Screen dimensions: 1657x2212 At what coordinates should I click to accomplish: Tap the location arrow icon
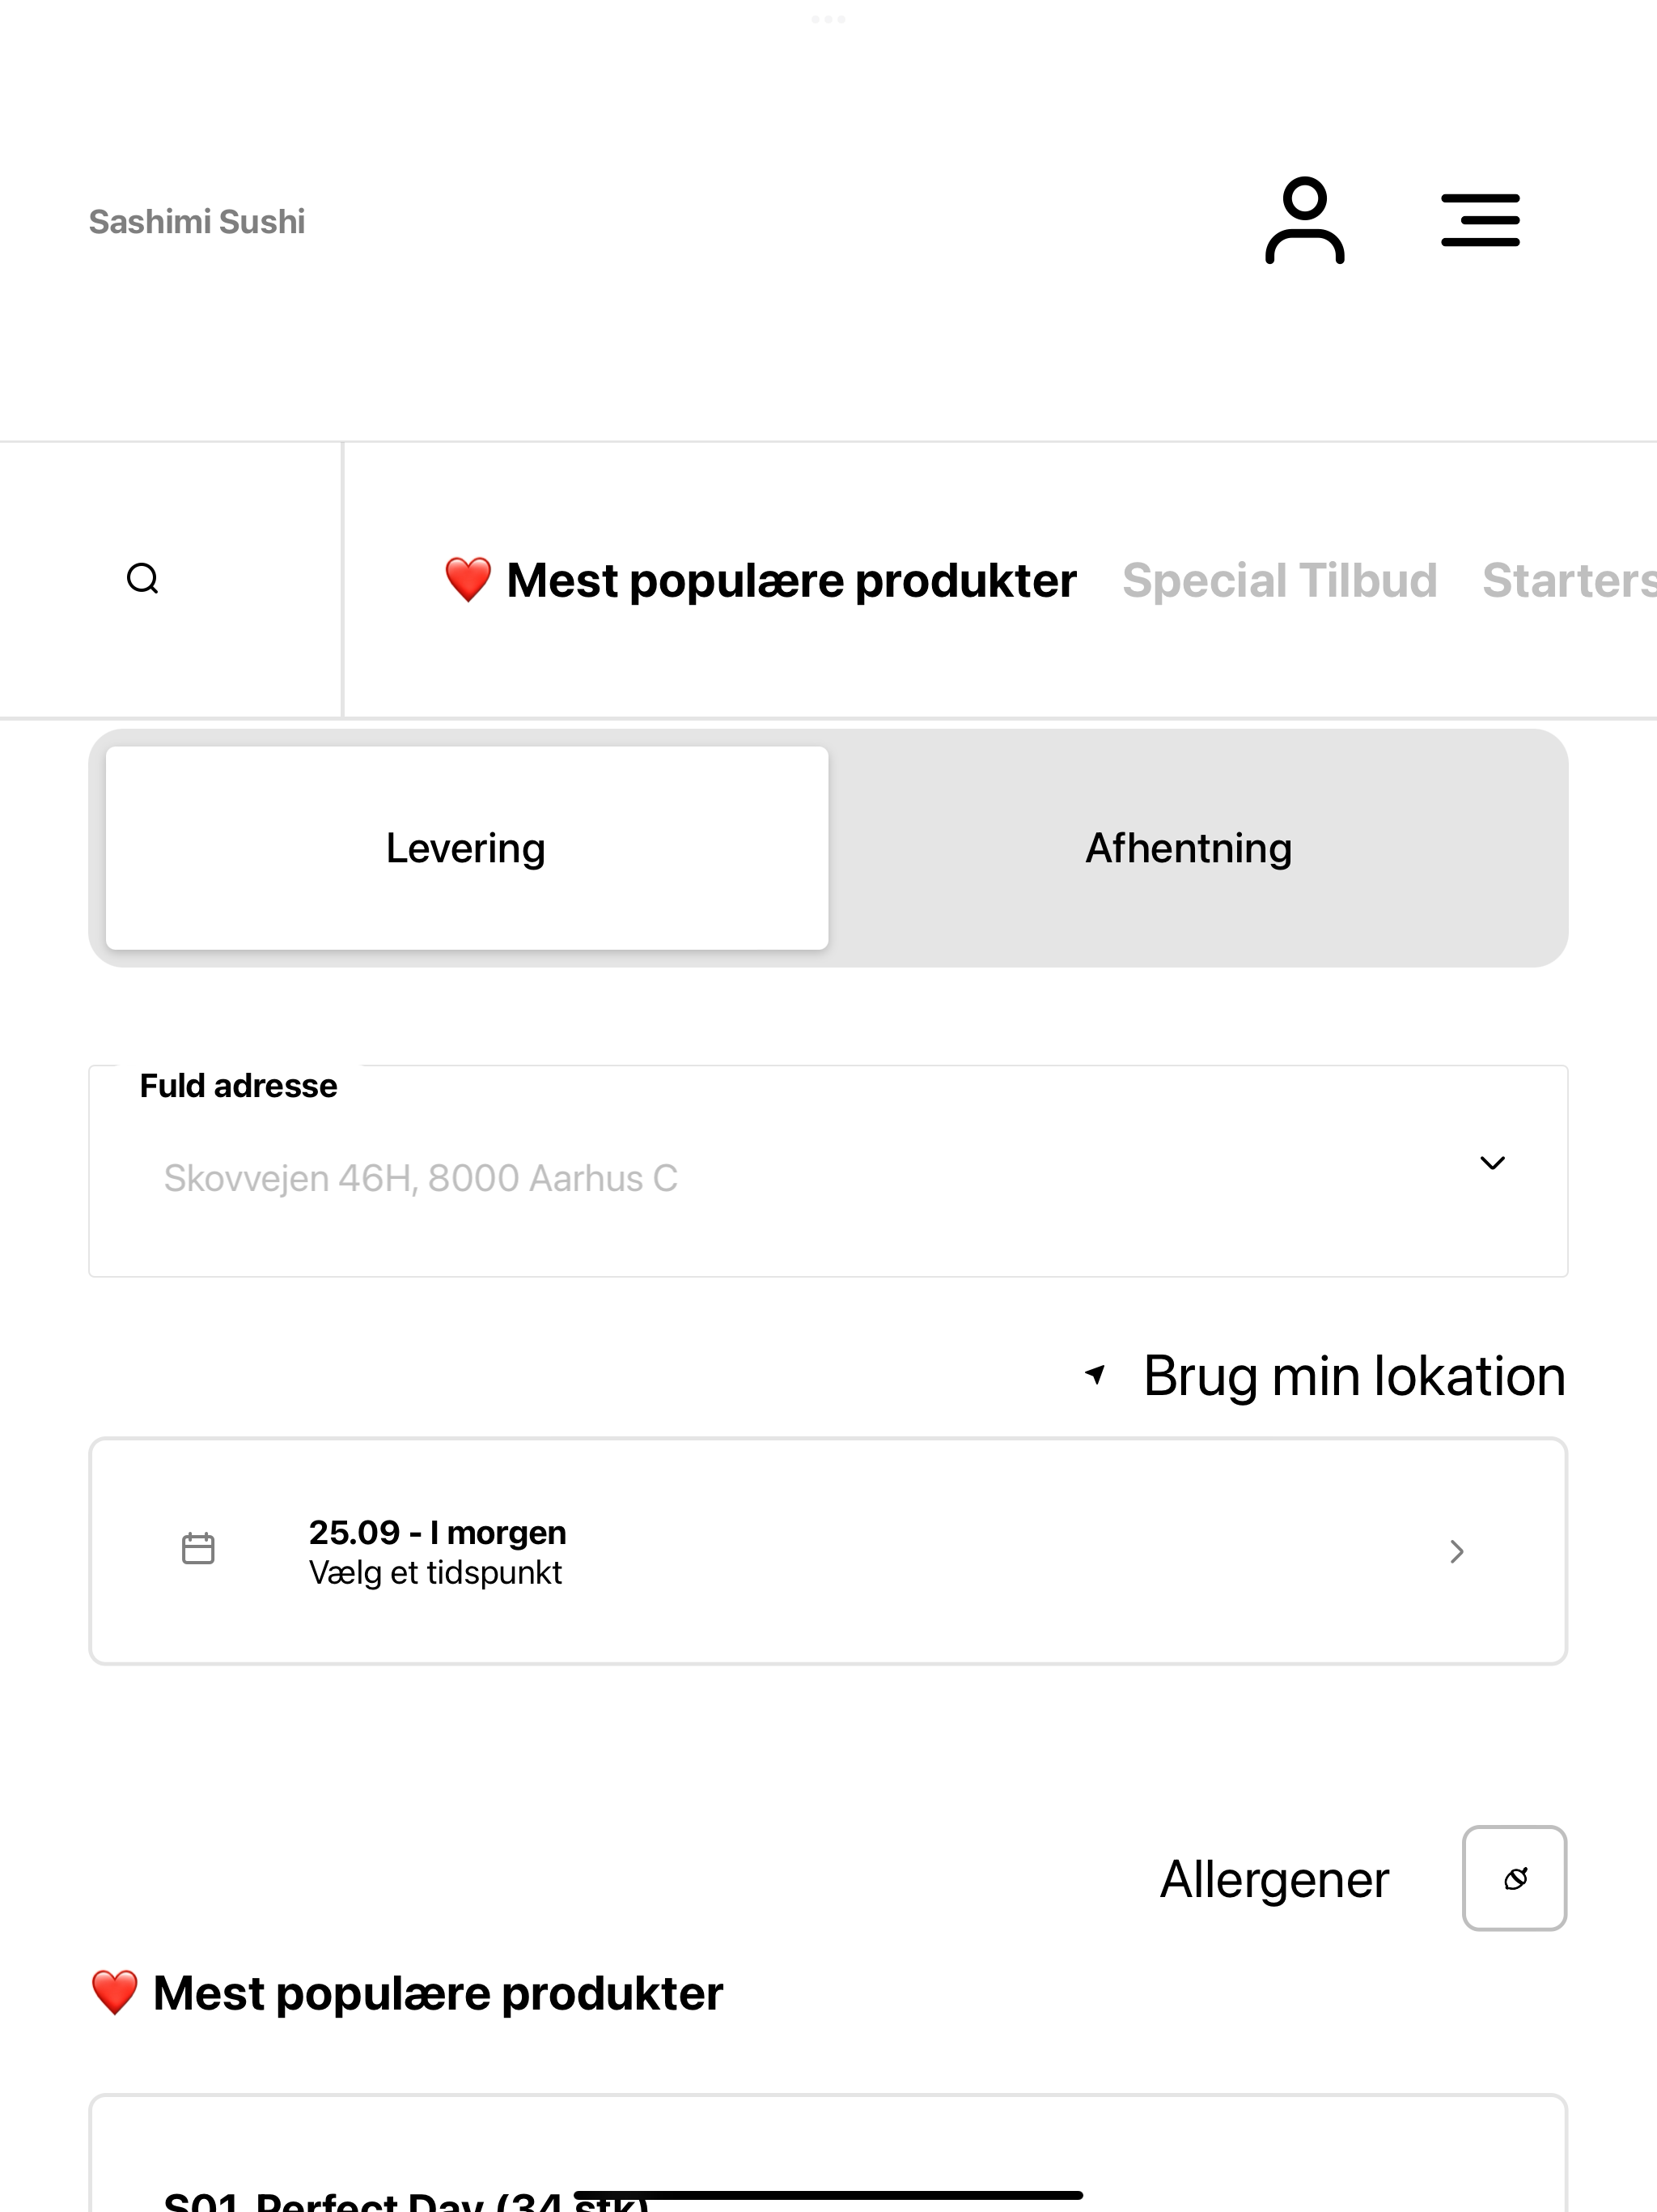[1095, 1375]
